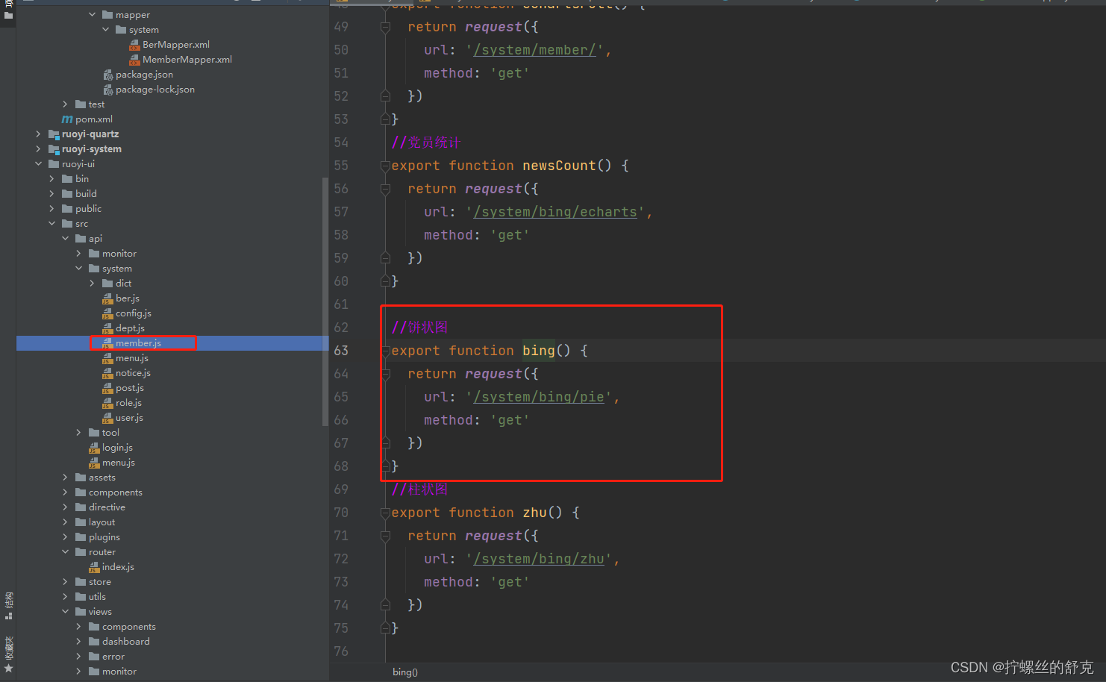
Task: Open the /system/member/ URL link
Action: pos(535,50)
